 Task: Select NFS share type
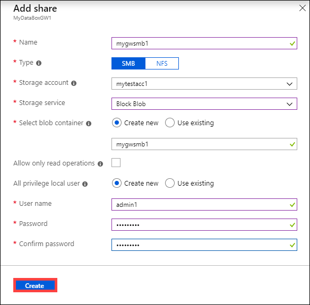[162, 64]
